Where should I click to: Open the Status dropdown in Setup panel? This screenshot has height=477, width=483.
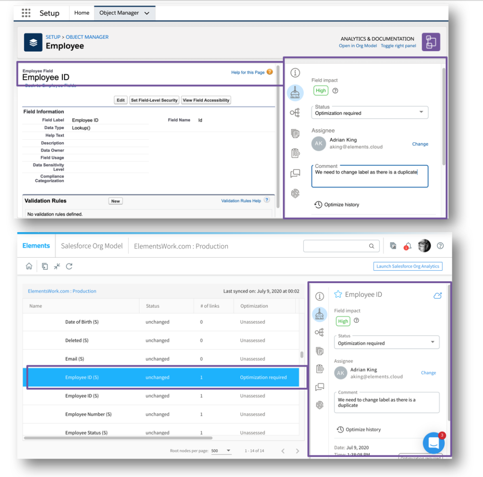click(370, 112)
